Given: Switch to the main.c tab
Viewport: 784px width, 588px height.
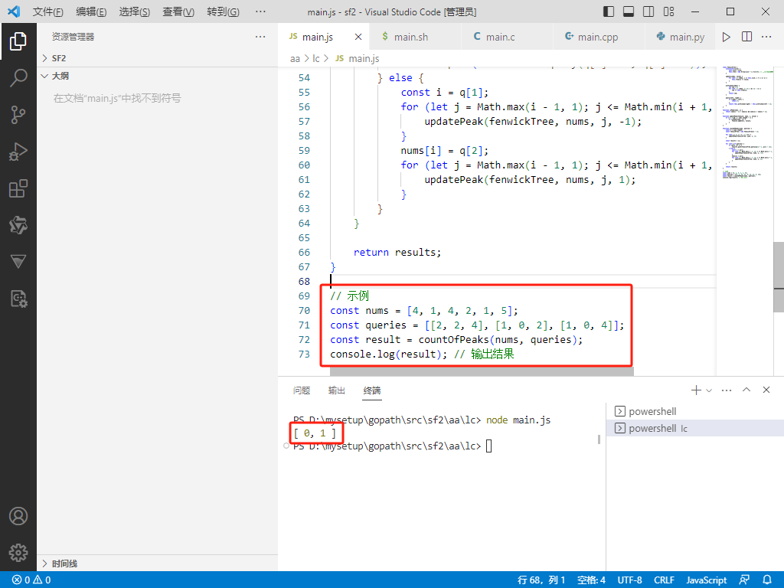Looking at the screenshot, I should point(508,37).
